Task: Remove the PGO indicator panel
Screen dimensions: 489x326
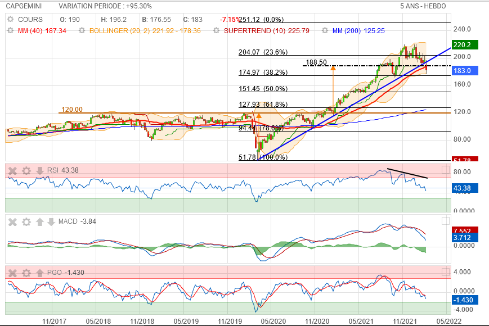Action: pyautogui.click(x=12, y=273)
